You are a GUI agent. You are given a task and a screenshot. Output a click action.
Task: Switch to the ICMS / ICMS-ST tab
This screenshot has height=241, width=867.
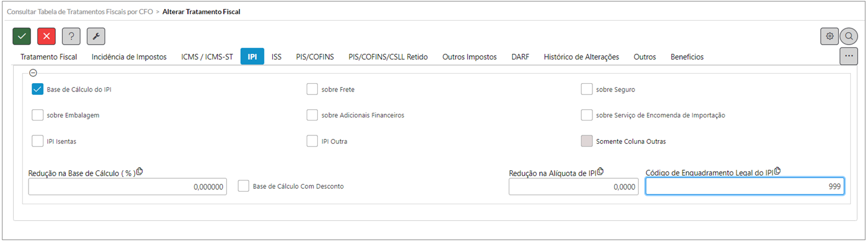[207, 57]
